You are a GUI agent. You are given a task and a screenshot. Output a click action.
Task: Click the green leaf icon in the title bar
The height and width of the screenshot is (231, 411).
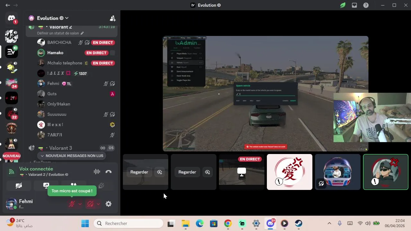click(343, 5)
